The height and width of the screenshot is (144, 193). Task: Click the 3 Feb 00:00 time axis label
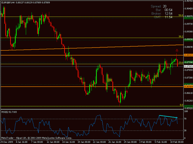point(145,142)
